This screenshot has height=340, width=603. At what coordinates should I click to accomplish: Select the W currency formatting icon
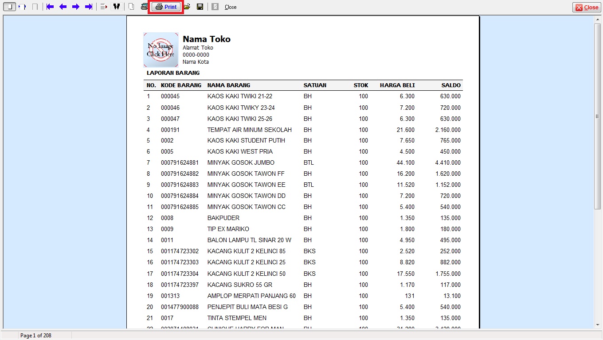click(x=117, y=6)
